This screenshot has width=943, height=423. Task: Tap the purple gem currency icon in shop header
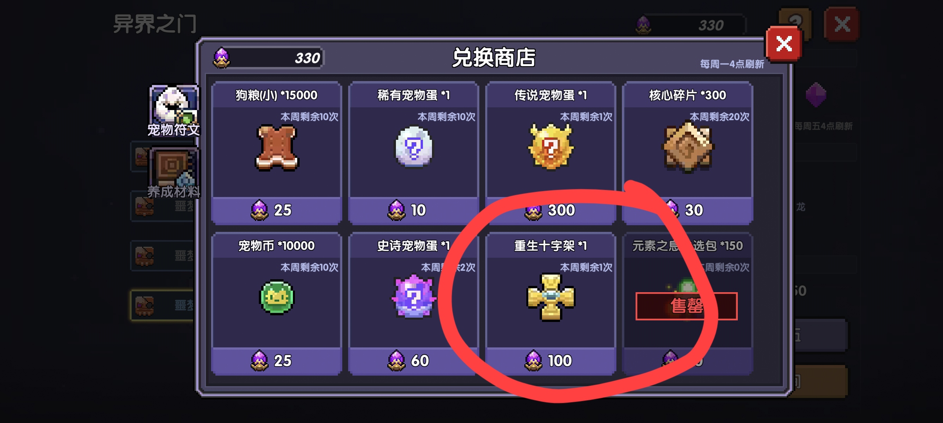click(222, 58)
